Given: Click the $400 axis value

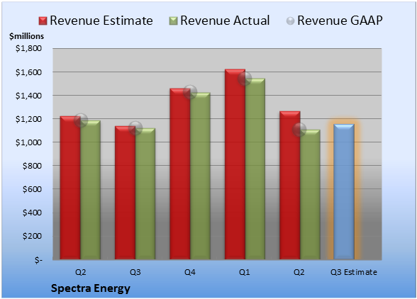Looking at the screenshot, I should click(32, 213).
